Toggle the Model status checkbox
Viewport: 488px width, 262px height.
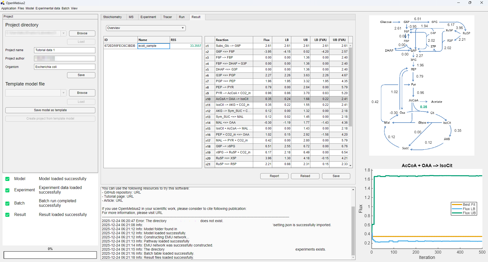[7, 179]
